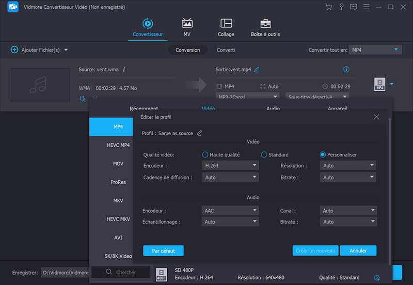
Task: Select Standard video quality option
Action: click(x=264, y=155)
